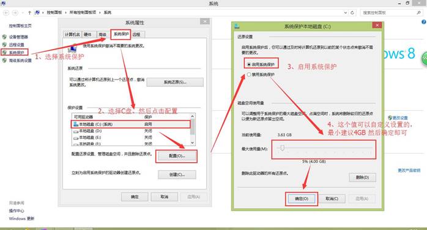Switch to the 远程 tab
The width and height of the screenshot is (427, 230).
pyautogui.click(x=136, y=35)
